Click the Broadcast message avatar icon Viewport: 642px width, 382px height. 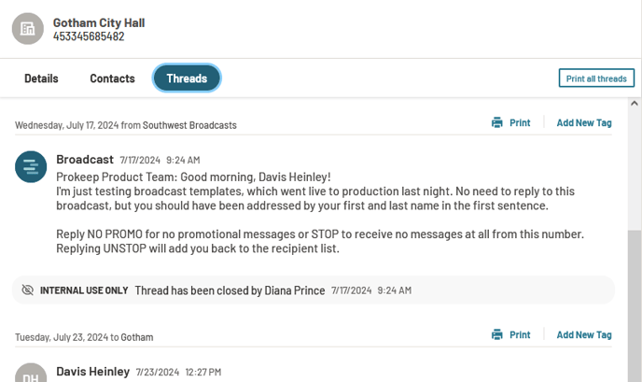pos(31,167)
